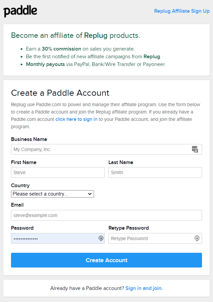Click the Email field label
Image resolution: width=213 pixels, height=302 pixels.
click(x=17, y=205)
